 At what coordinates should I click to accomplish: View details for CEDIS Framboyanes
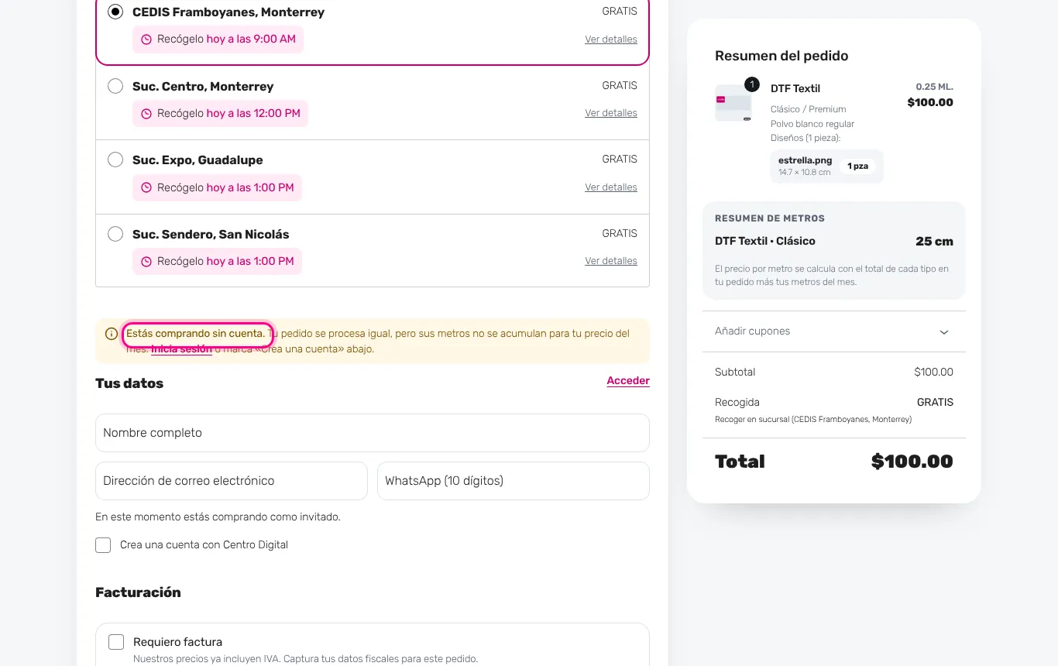(x=611, y=39)
